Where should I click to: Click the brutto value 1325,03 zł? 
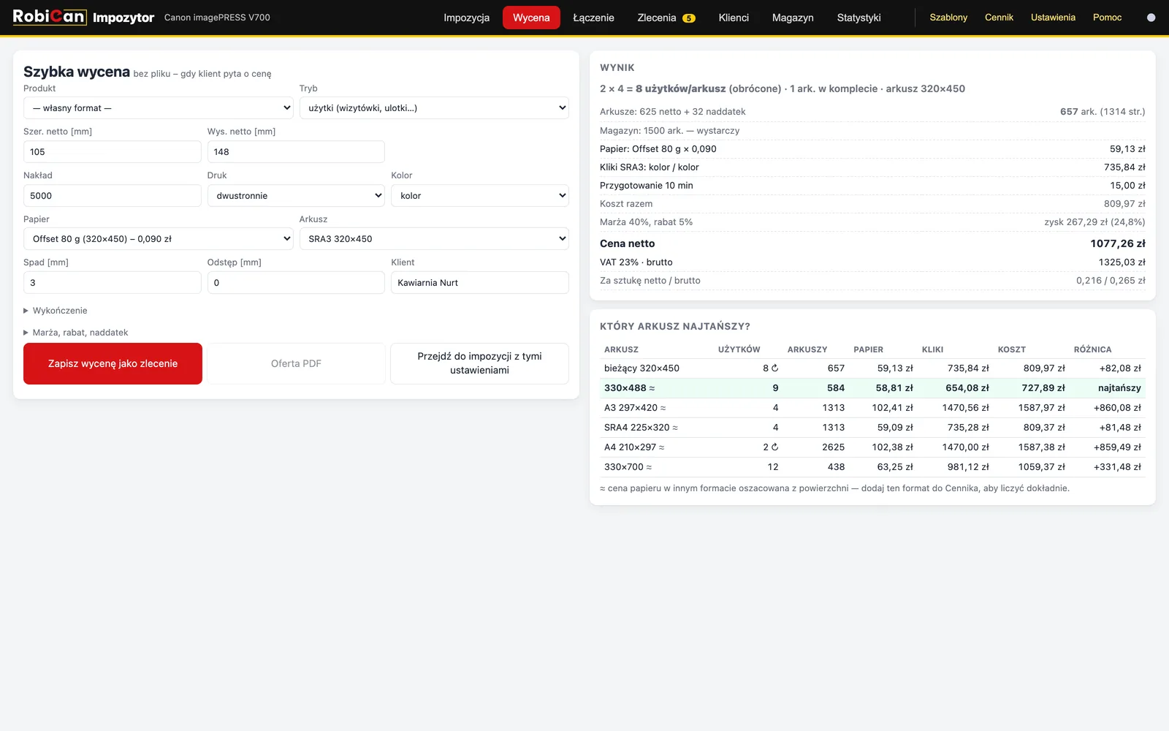pyautogui.click(x=1122, y=262)
